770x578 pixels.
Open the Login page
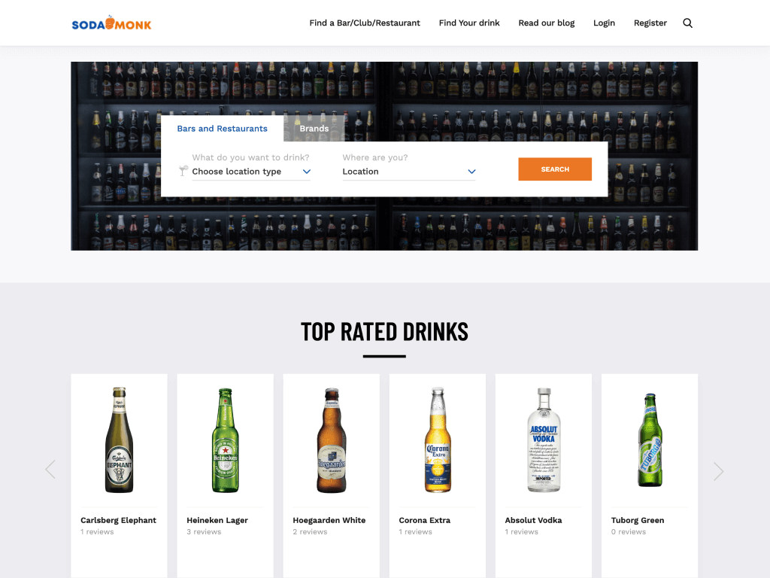coord(604,23)
